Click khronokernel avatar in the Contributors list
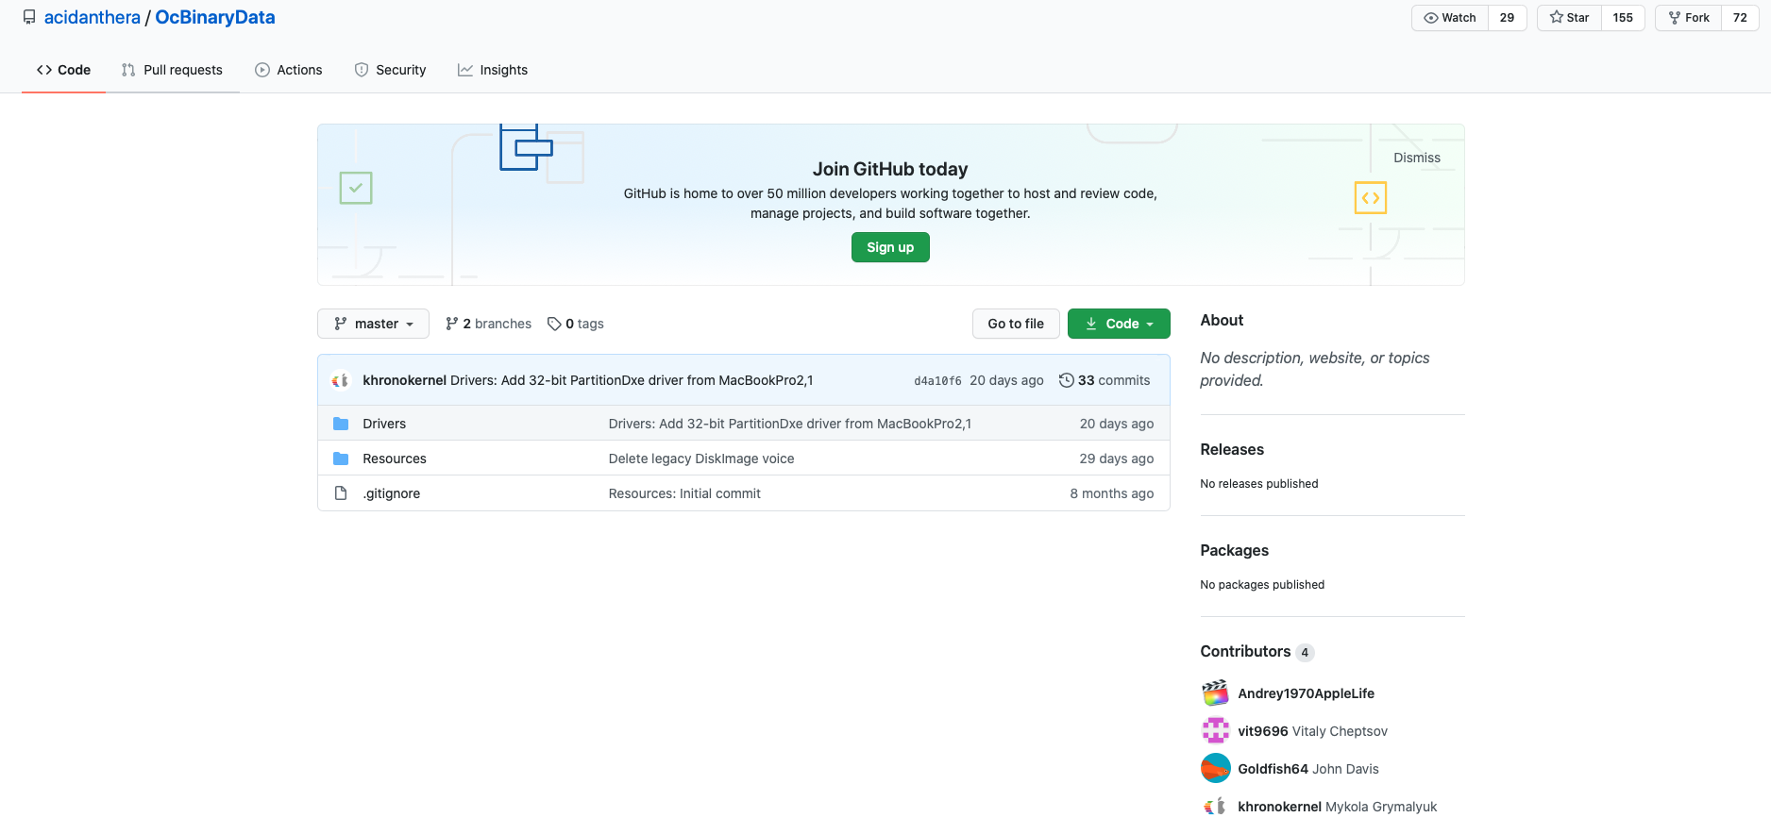Image resolution: width=1771 pixels, height=834 pixels. [1216, 807]
